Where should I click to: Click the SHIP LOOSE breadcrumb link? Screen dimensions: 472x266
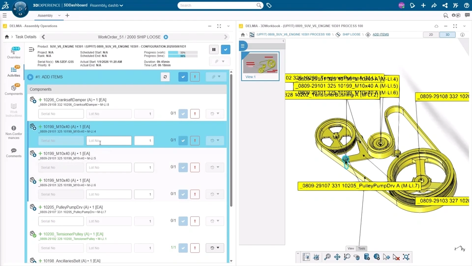(x=351, y=34)
